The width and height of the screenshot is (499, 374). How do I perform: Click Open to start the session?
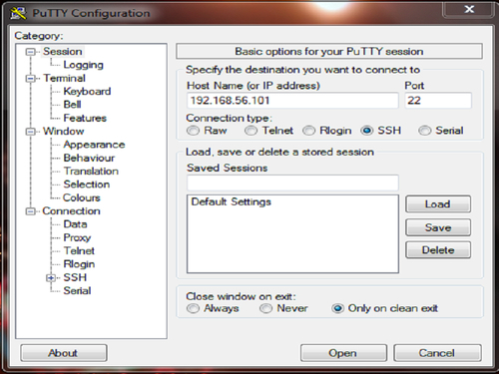[343, 353]
